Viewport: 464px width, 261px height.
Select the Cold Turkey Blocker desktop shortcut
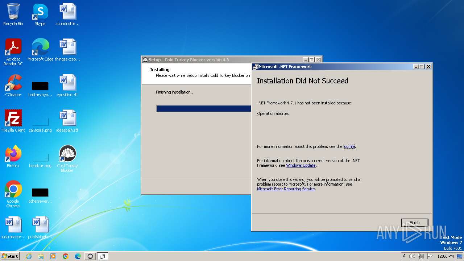coord(67,159)
